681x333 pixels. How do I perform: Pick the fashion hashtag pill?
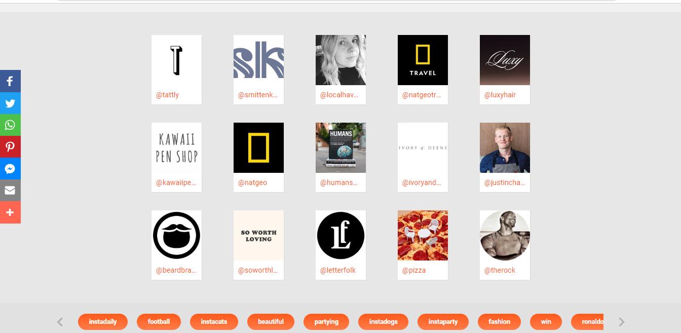click(x=499, y=322)
